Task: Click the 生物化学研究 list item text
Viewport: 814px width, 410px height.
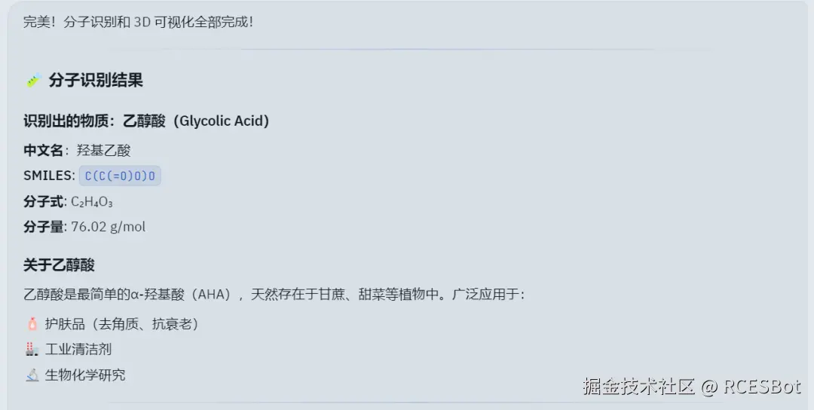Action: (x=85, y=375)
